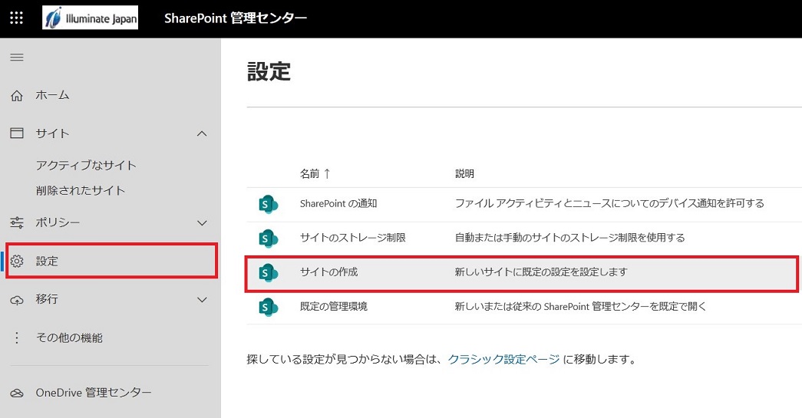Click description 新しいまたは従来の SharePoint 管理センターを既定で開く
This screenshot has height=418, width=802.
tap(580, 306)
